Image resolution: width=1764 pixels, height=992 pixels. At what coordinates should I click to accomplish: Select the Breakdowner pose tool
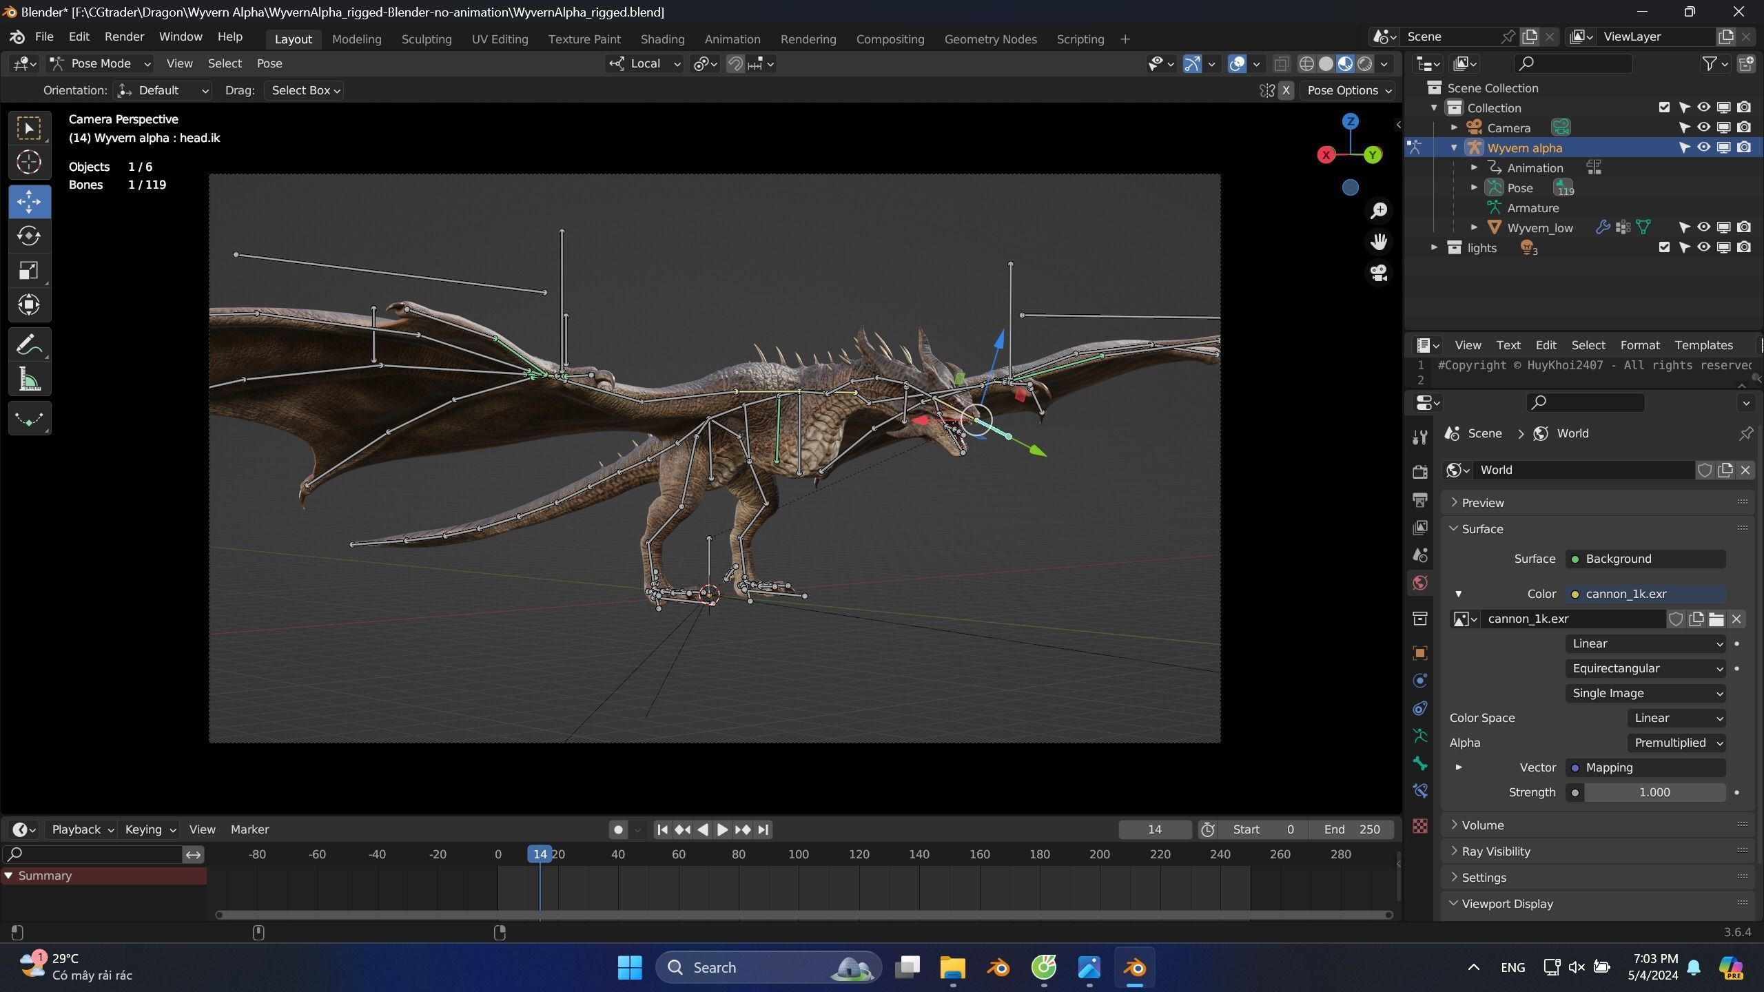30,418
